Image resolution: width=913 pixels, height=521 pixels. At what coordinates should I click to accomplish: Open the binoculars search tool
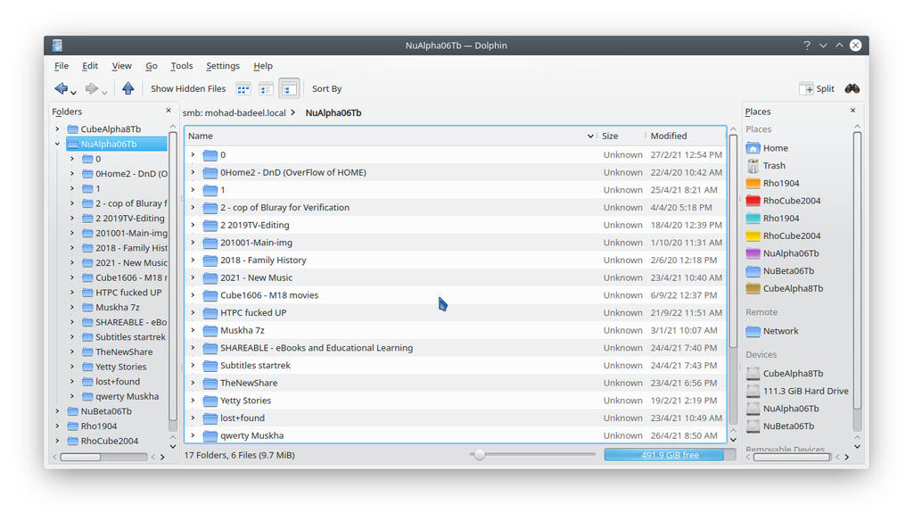point(852,88)
